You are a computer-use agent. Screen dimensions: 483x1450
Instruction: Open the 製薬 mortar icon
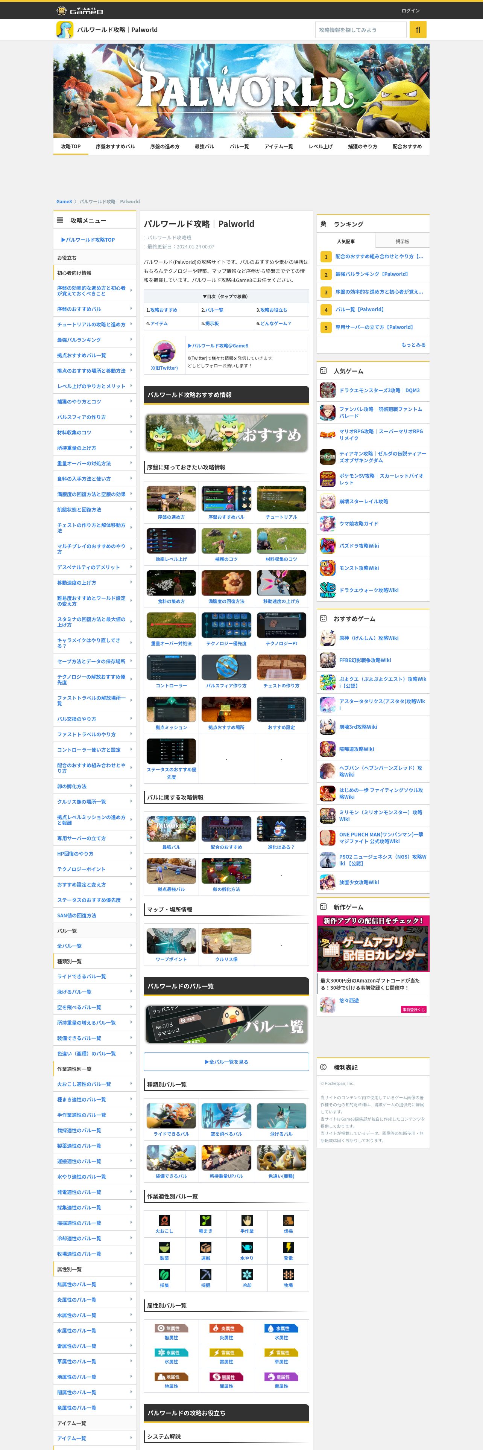[x=164, y=1247]
